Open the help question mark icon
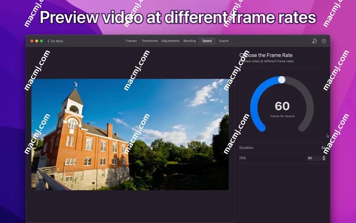The width and height of the screenshot is (356, 223). (324, 41)
